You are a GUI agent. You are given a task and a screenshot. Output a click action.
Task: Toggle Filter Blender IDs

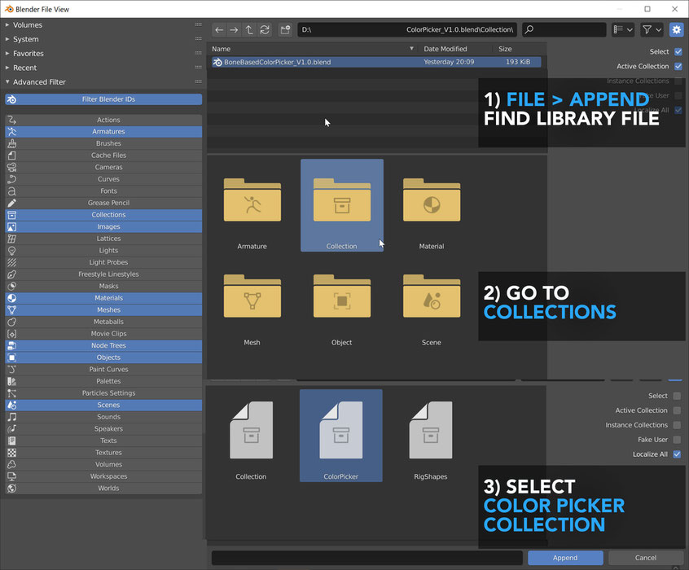(x=103, y=99)
